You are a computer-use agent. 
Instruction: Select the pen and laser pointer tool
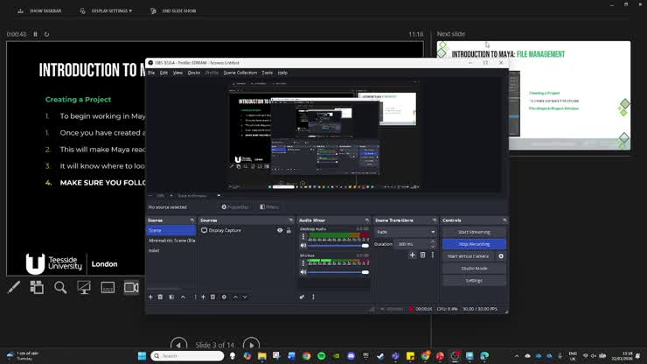click(x=14, y=287)
